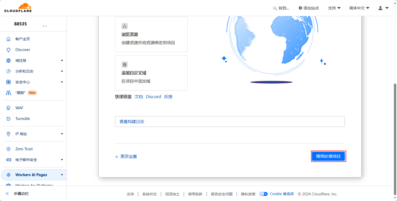Click the WAF shield icon
Viewport: 397px width, 201px height.
[x=8, y=108]
